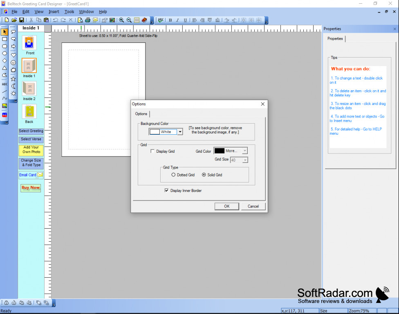Open the Grid Size dropdown
The width and height of the screenshot is (399, 314).
pyautogui.click(x=245, y=160)
